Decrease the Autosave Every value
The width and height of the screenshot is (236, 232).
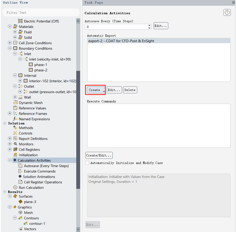pos(149,28)
